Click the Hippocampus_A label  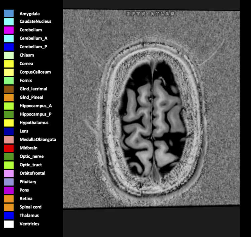pos(36,106)
